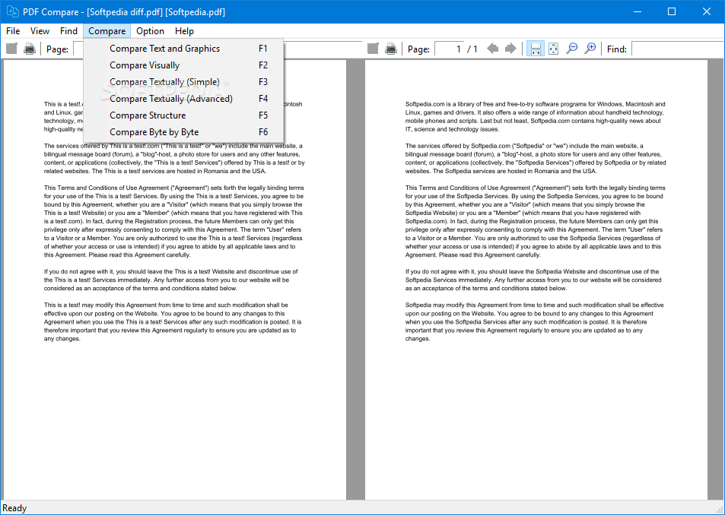This screenshot has height=515, width=725.
Task: Go to next page with right arrow icon
Action: [x=510, y=49]
